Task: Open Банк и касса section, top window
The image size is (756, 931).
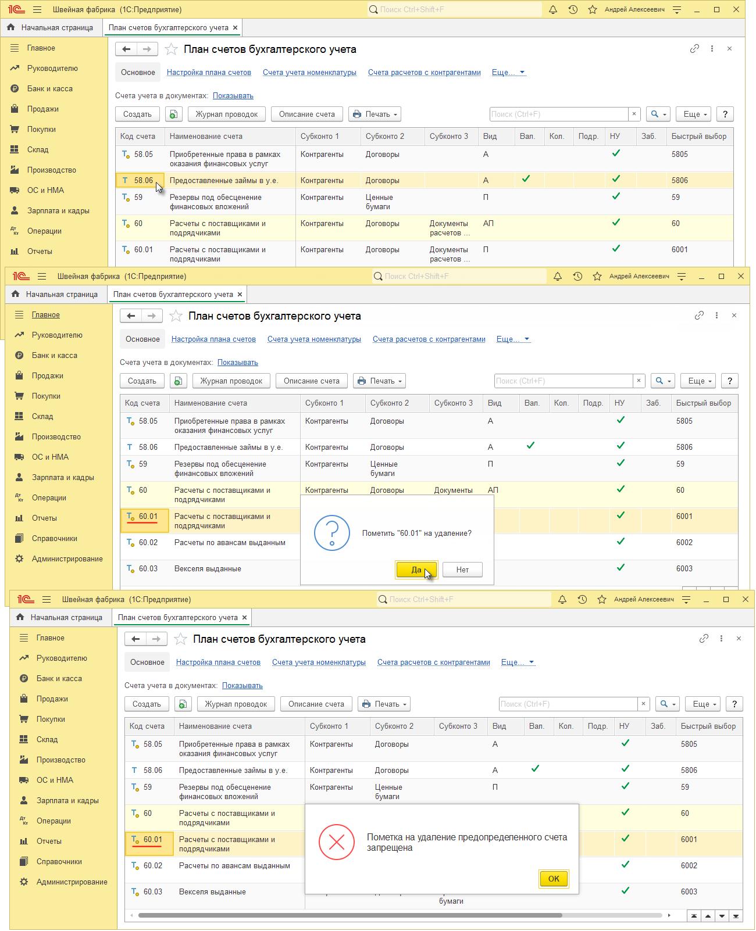Action: (x=50, y=89)
